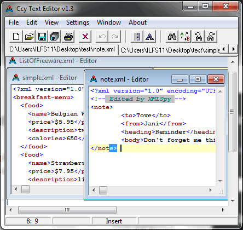Image resolution: width=243 pixels, height=230 pixels.
Task: Click the main workspace vertical scrollbar thumb
Action: tap(233, 112)
